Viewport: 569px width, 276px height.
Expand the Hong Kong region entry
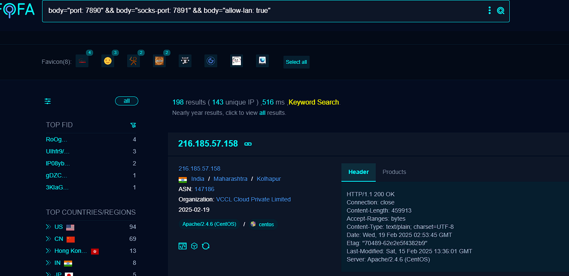point(49,251)
